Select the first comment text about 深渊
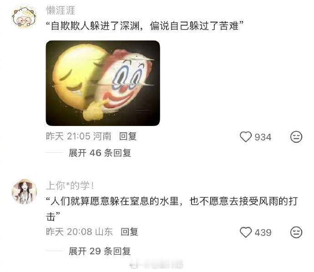This screenshot has height=272, width=314. point(145,25)
